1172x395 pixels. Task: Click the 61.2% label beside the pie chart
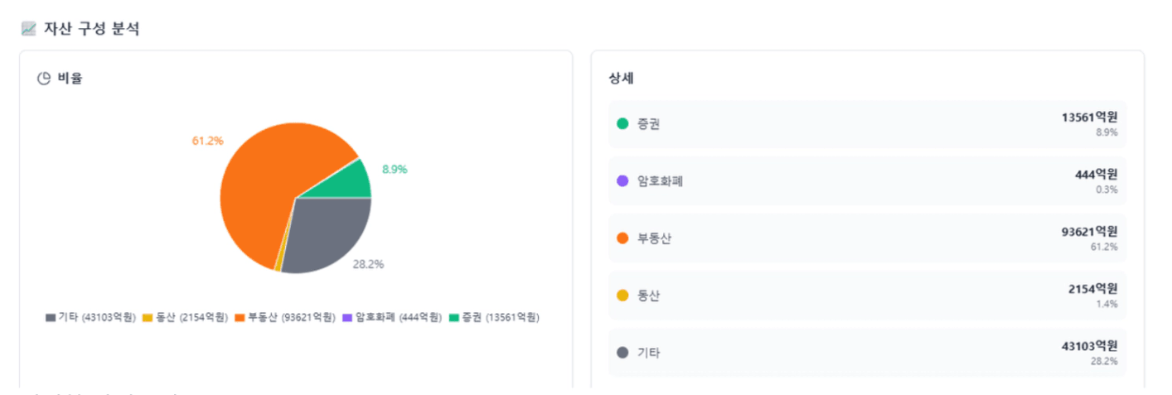click(x=207, y=141)
